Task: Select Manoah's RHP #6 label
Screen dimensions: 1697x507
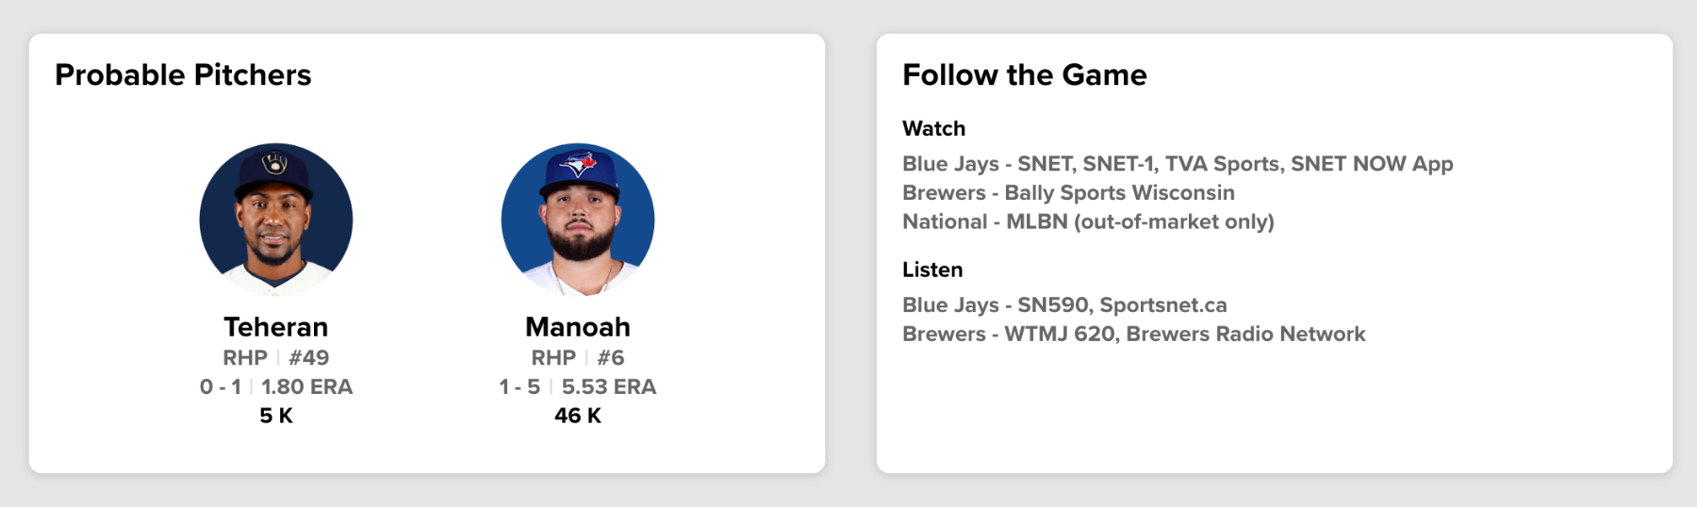Action: tap(578, 358)
